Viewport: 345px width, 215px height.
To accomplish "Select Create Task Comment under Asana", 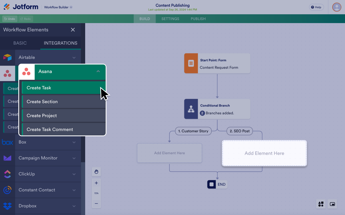I will click(64, 130).
